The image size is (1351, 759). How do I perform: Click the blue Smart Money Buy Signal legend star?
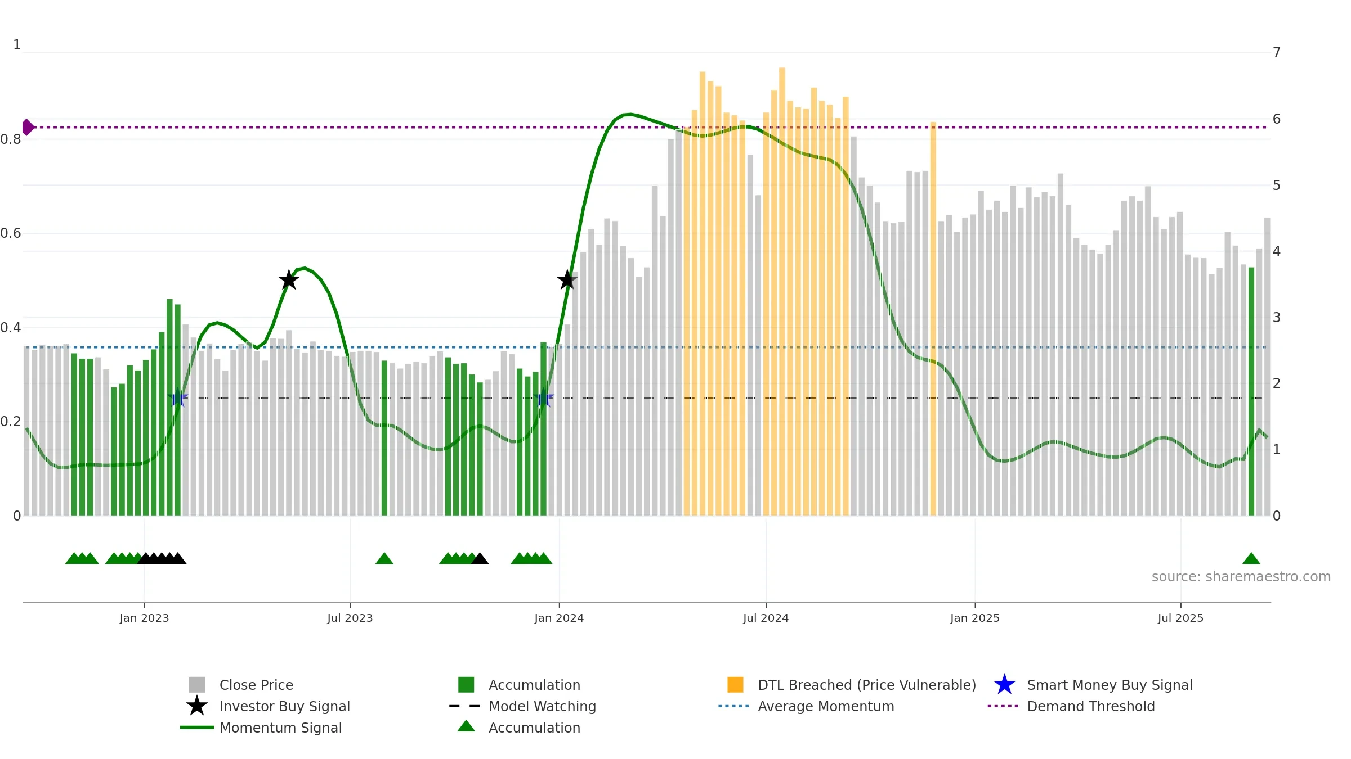click(x=1004, y=685)
